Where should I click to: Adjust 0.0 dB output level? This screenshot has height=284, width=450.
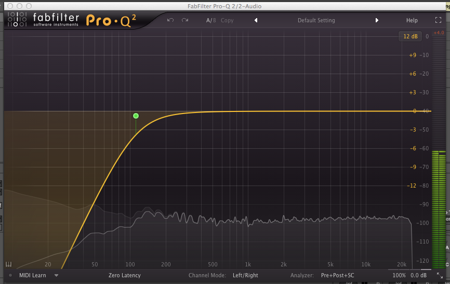[418, 275]
